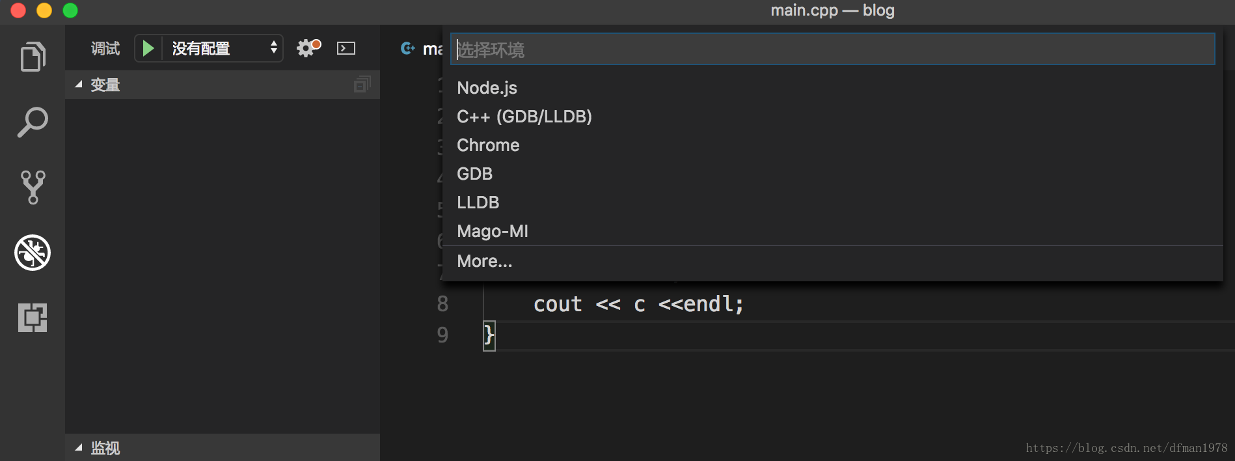Select GDB environment
The image size is (1235, 461).
(x=832, y=174)
